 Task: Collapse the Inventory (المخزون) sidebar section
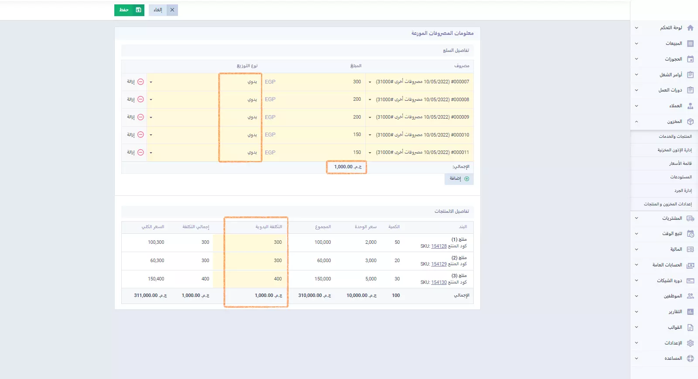[636, 122]
